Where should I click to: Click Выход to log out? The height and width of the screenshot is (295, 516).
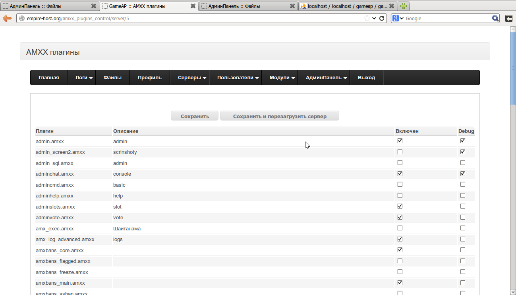pyautogui.click(x=366, y=78)
